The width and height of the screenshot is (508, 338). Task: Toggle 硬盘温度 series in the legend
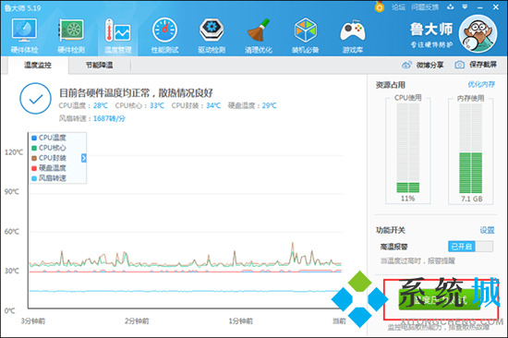coord(49,168)
